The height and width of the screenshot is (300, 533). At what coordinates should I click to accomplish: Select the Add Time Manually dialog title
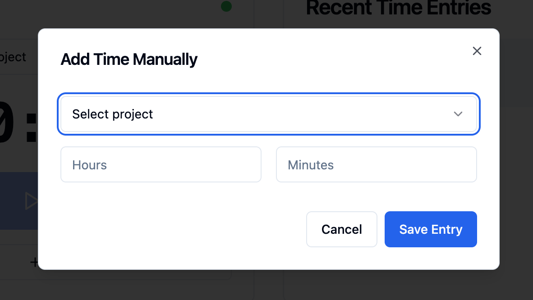(x=129, y=59)
